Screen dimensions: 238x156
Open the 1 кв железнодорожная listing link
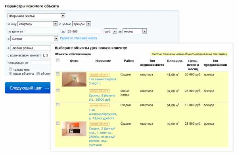103,114
